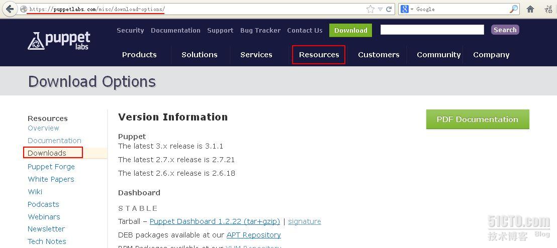Click the Resources sidebar heading
The width and height of the screenshot is (557, 248).
point(48,118)
